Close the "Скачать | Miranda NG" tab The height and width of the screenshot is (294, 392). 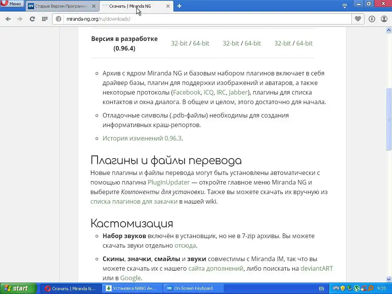click(x=168, y=6)
